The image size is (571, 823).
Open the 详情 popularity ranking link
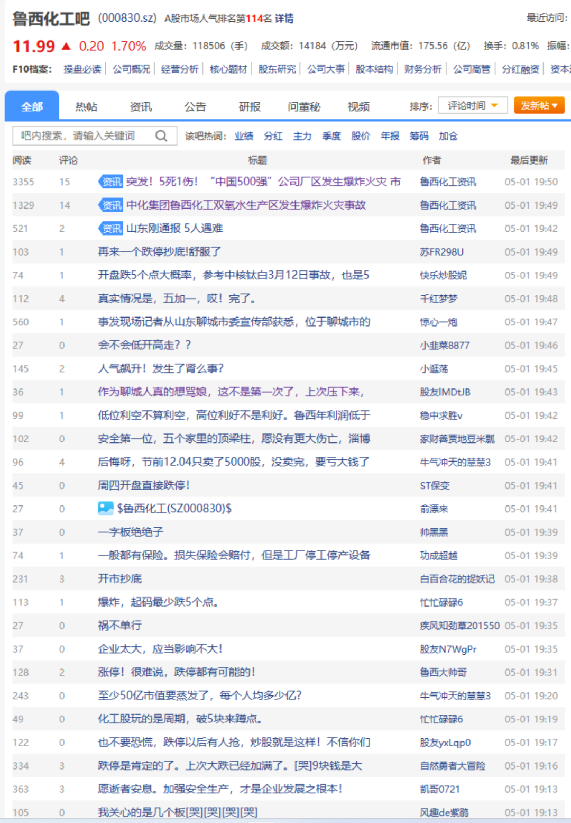[x=284, y=19]
